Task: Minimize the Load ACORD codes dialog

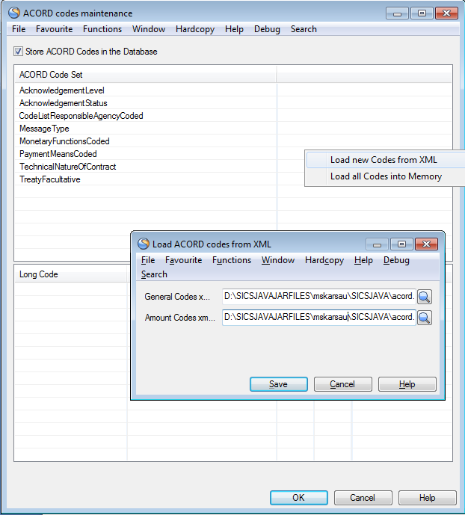Action: point(377,244)
